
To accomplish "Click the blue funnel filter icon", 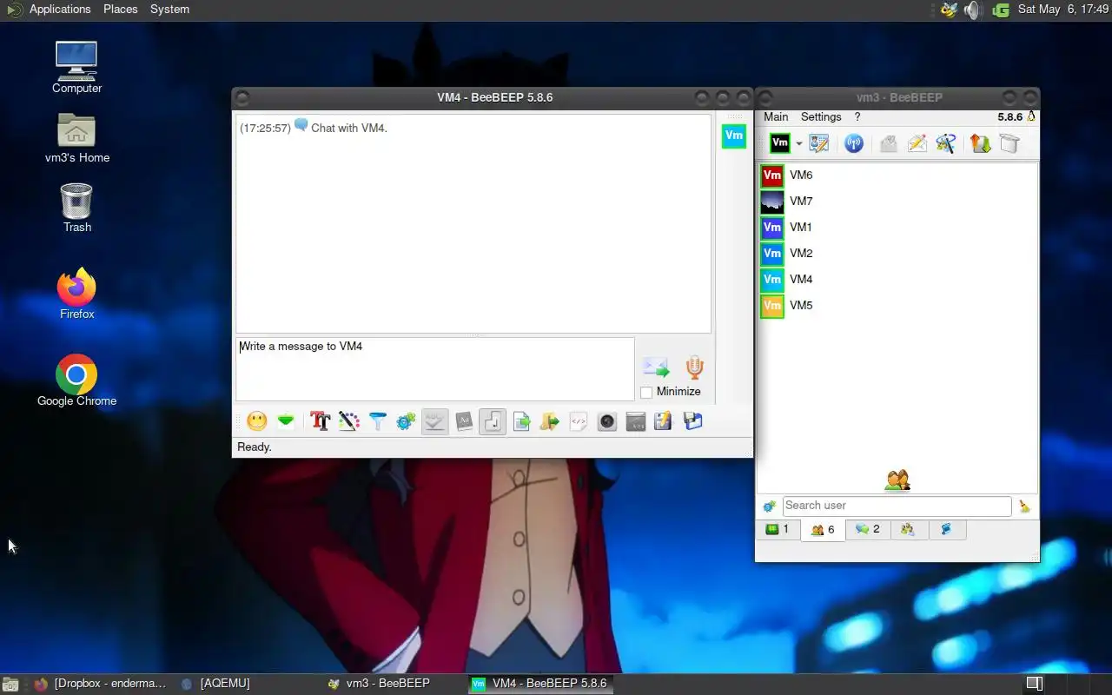I will click(378, 421).
